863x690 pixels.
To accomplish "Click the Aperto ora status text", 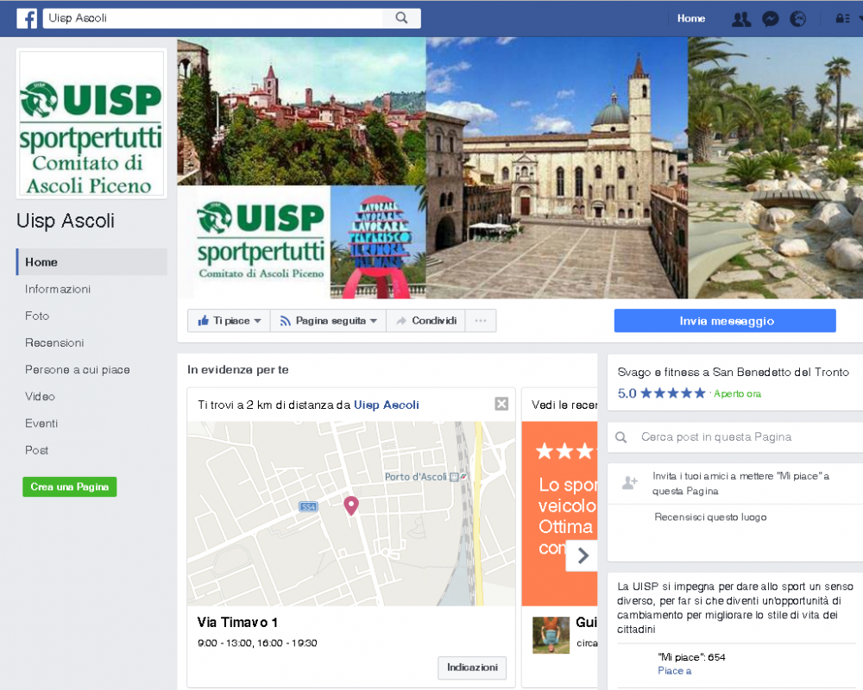I will point(738,394).
